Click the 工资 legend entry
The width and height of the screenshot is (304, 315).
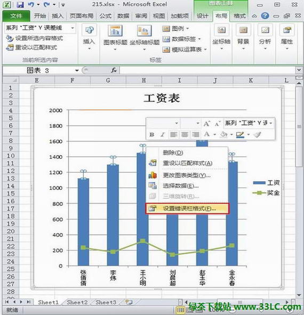point(266,183)
